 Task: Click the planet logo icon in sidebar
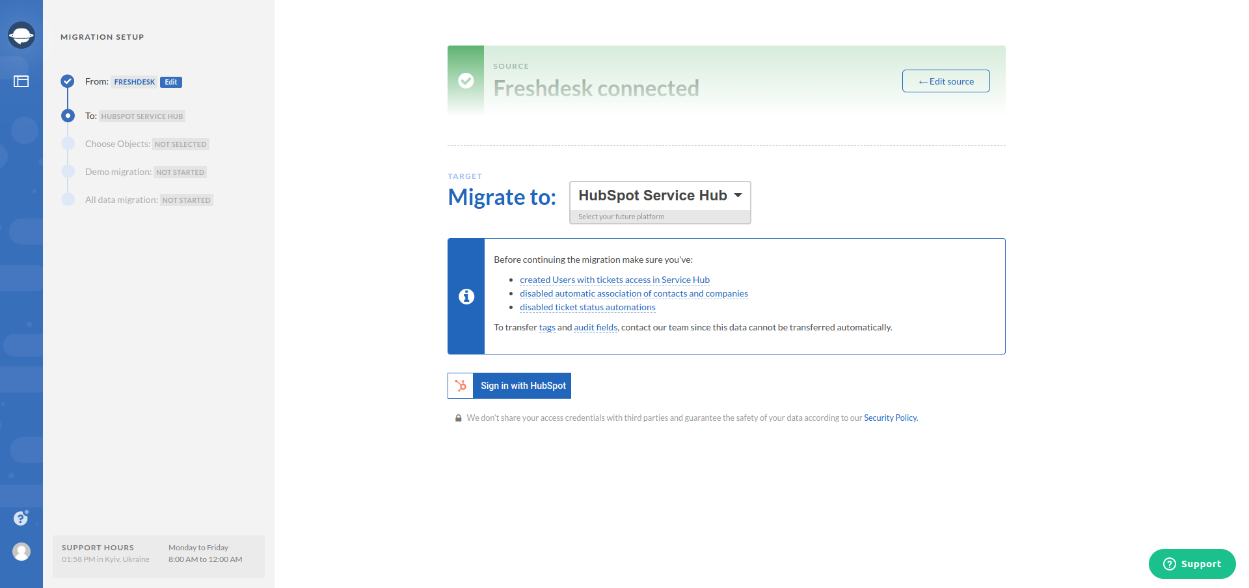click(x=21, y=35)
